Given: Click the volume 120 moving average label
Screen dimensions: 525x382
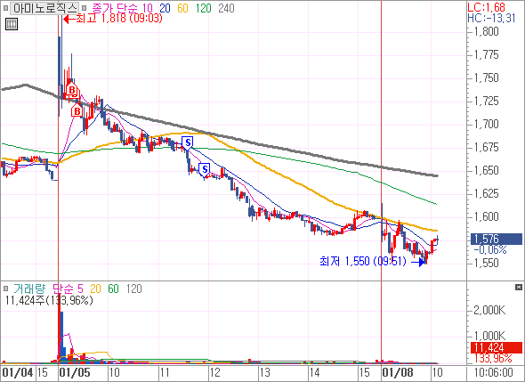Looking at the screenshot, I should [134, 289].
